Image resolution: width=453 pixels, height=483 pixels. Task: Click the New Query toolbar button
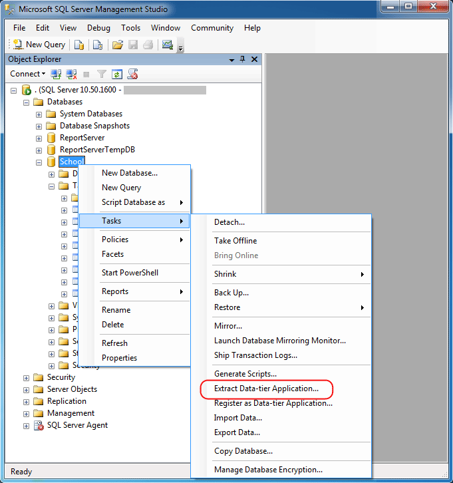click(40, 45)
